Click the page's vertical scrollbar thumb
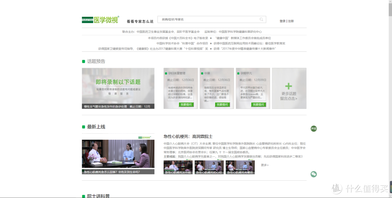The height and width of the screenshot is (198, 392). [x=390, y=10]
